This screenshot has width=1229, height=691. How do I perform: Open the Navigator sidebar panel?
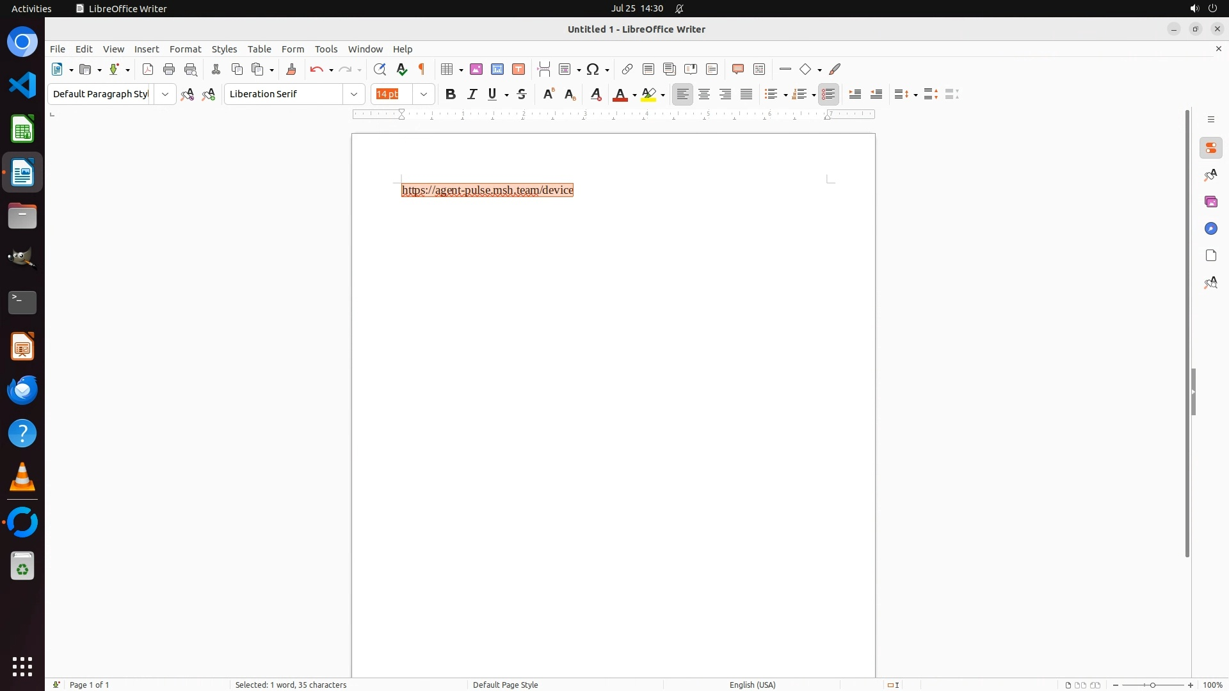1210,229
